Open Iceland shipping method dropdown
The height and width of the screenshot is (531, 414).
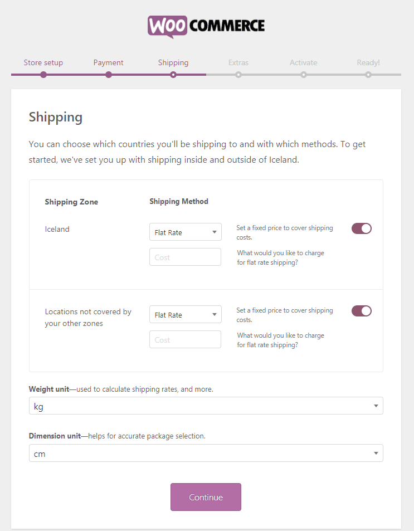[x=185, y=232]
